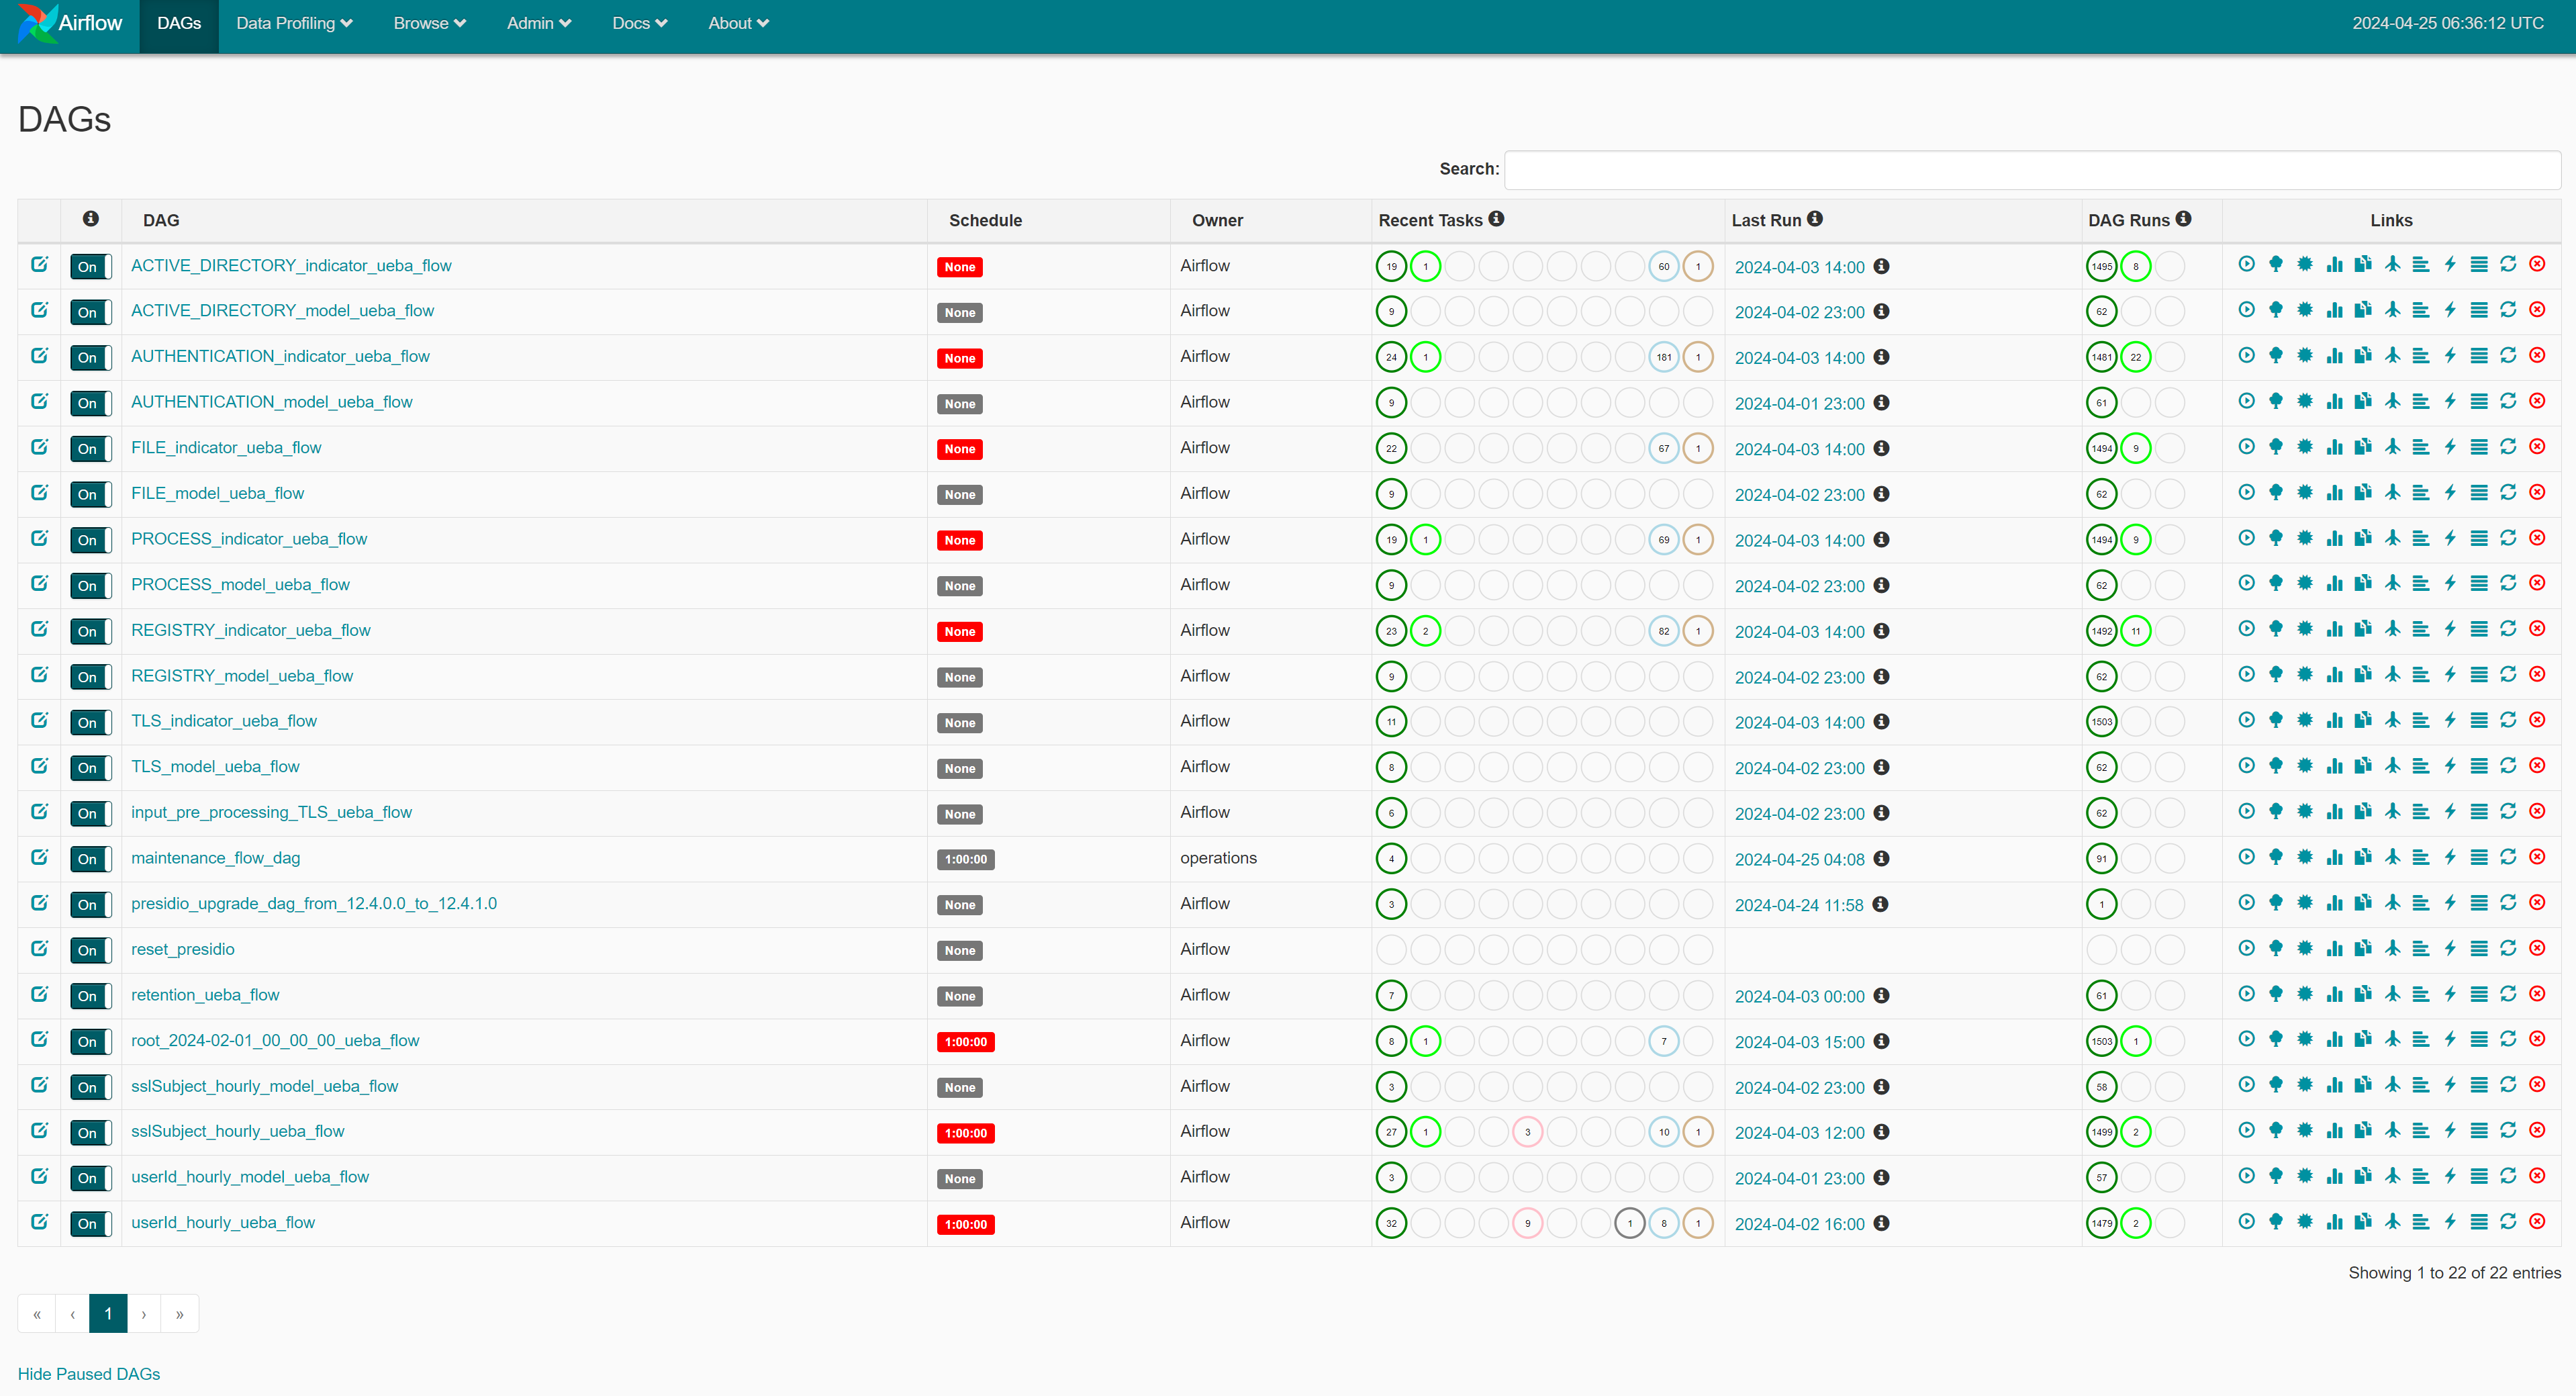View Code icon for userId_hourly_ueba_flow
Image resolution: width=2576 pixels, height=1396 pixels.
pos(2450,1222)
